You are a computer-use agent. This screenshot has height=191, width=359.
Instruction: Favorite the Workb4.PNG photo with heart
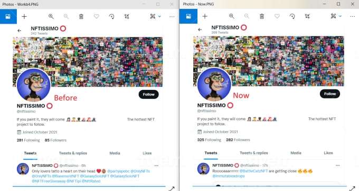coord(97,16)
